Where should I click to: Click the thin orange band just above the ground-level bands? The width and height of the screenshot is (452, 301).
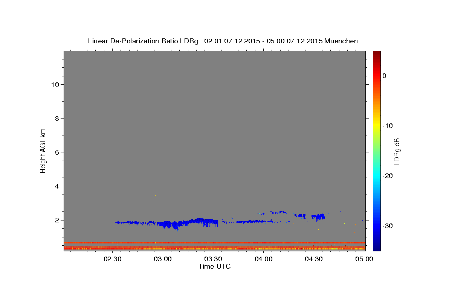click(x=214, y=243)
